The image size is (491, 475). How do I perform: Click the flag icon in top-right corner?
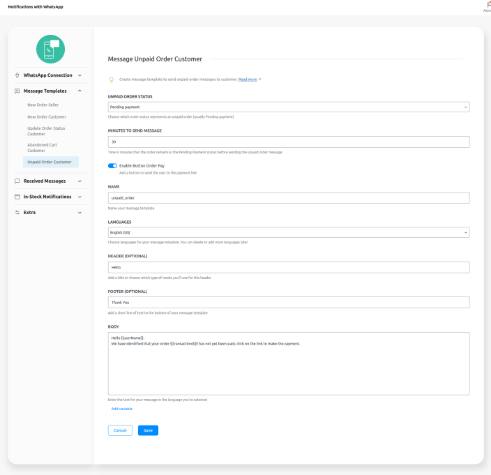tap(488, 4)
